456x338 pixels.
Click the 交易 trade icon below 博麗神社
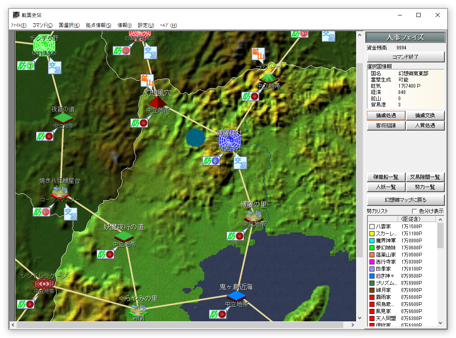tap(240, 163)
